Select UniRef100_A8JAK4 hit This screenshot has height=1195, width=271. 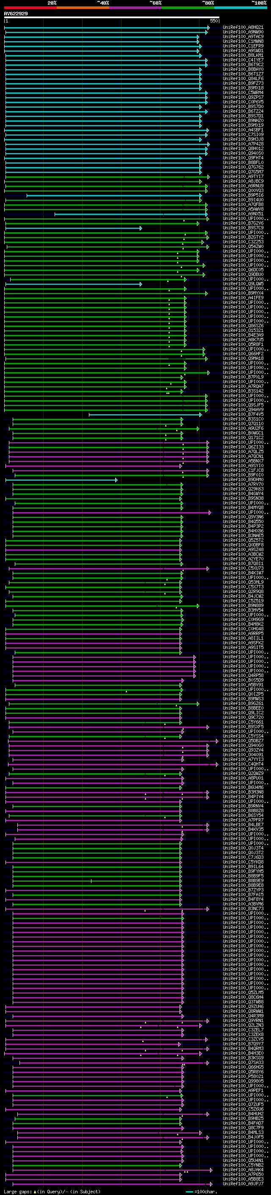(243, 1170)
